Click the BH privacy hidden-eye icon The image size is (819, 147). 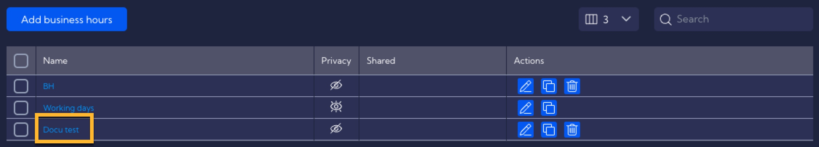click(336, 85)
